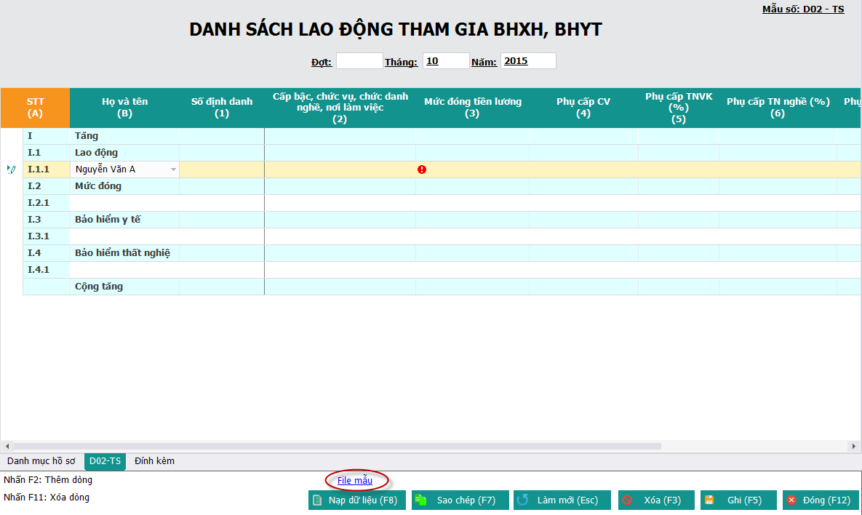
Task: Click the I.3 row number cell
Action: click(x=46, y=220)
